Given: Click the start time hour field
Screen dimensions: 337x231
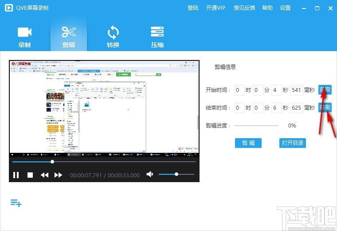Looking at the screenshot, I should click(239, 90).
